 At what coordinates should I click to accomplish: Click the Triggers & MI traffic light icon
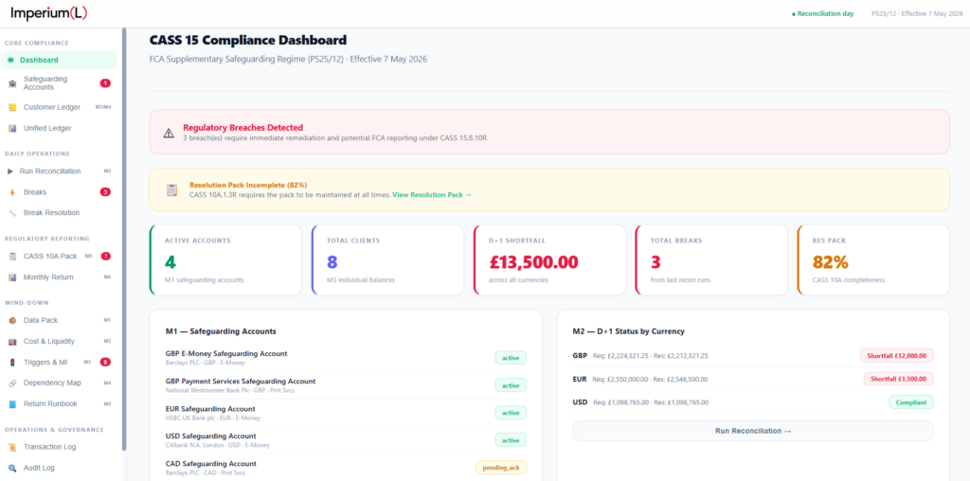tap(12, 363)
